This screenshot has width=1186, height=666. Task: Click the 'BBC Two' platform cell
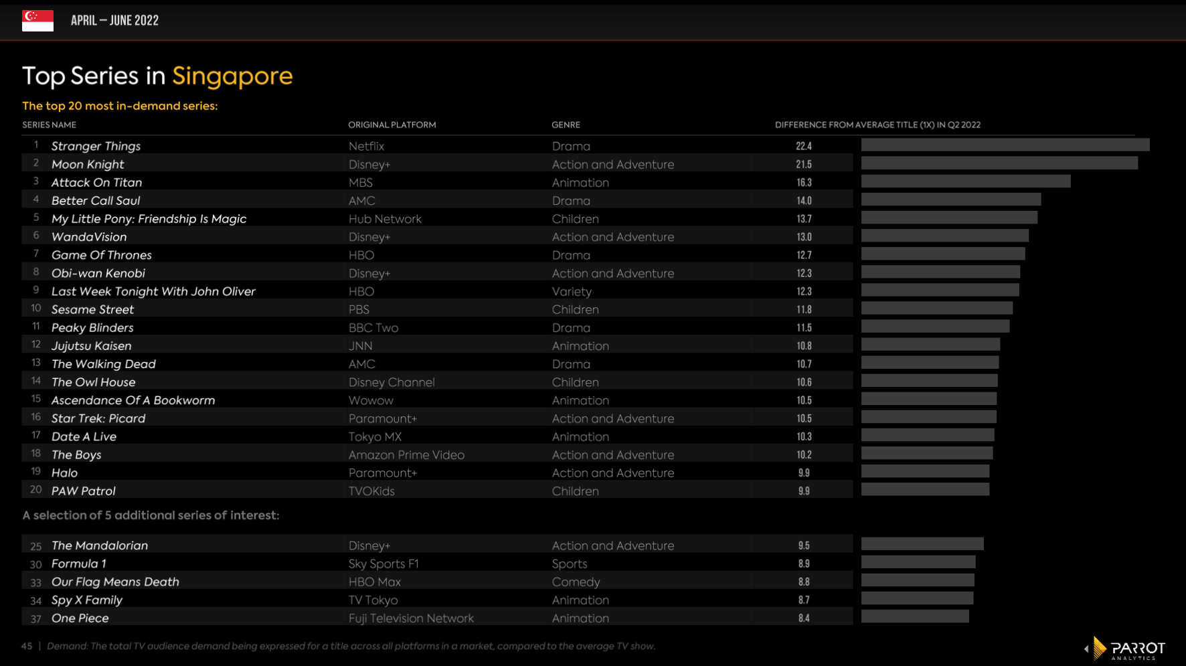(373, 327)
